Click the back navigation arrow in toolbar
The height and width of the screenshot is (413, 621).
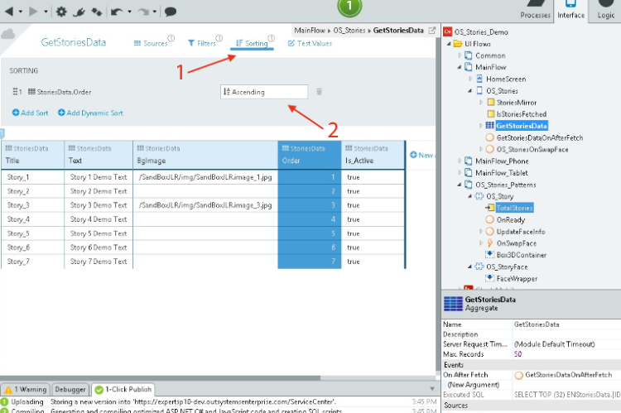(x=8, y=12)
